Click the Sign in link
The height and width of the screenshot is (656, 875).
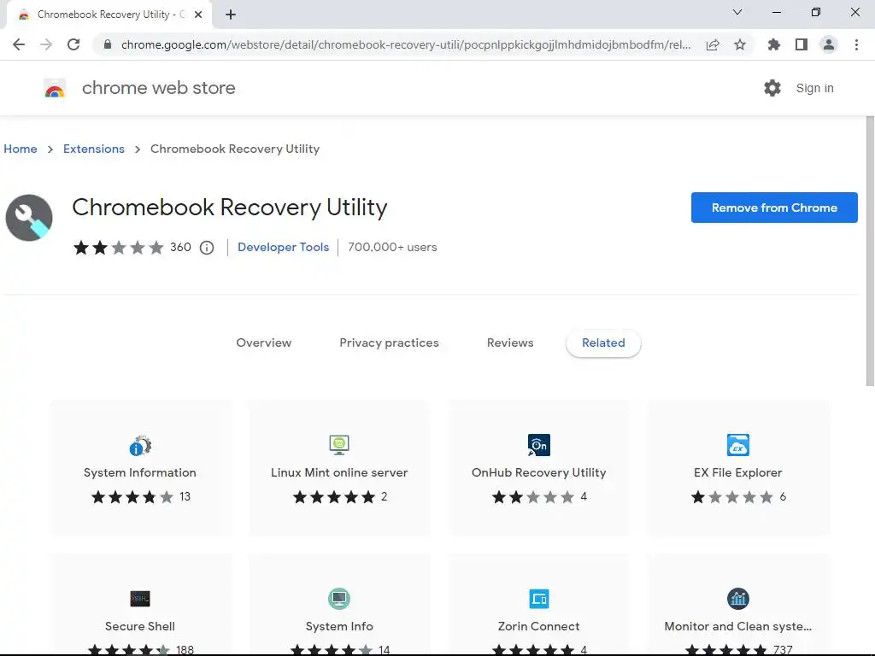tap(814, 88)
